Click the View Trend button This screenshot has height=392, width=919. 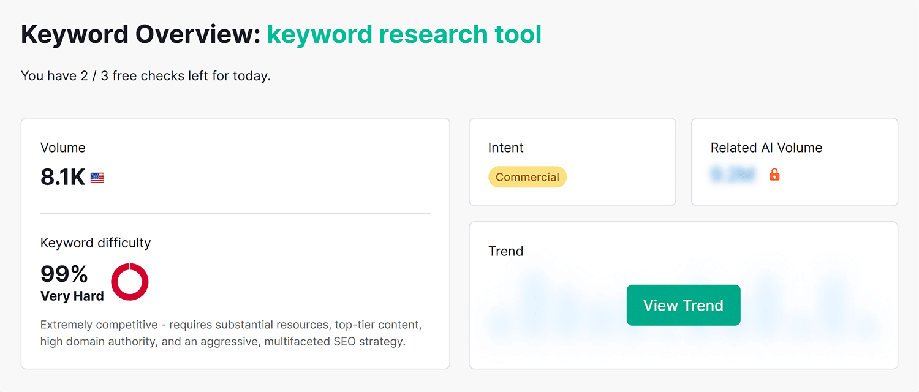coord(683,305)
